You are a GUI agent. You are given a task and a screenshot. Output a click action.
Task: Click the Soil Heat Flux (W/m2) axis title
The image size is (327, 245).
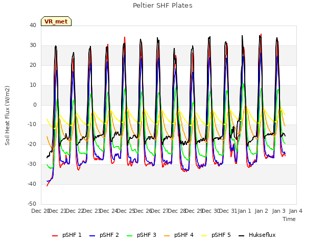tap(7, 115)
